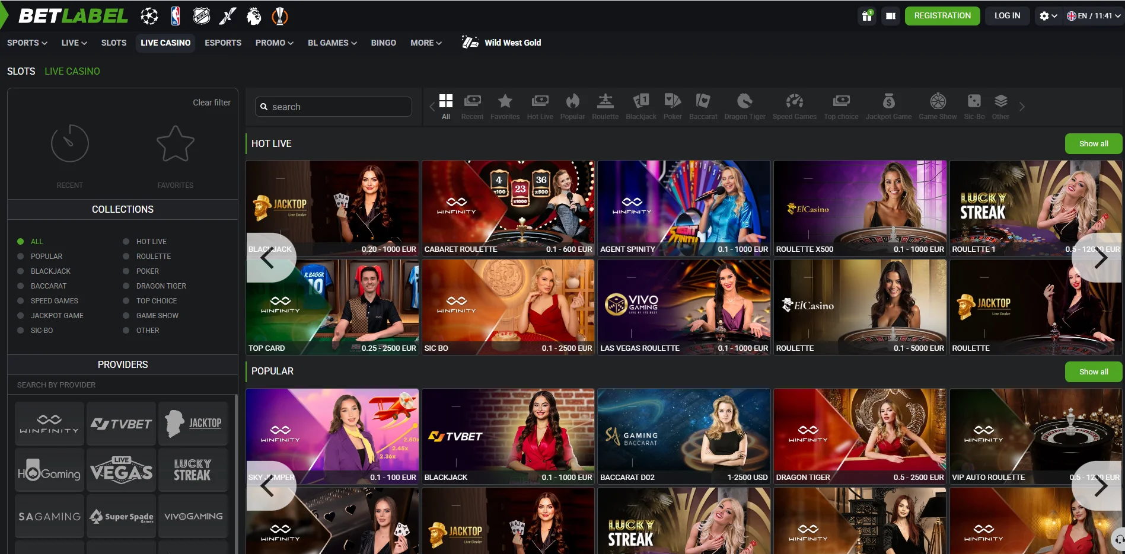
Task: Select the SPEED GAMES collection radio button
Action: tap(20, 301)
